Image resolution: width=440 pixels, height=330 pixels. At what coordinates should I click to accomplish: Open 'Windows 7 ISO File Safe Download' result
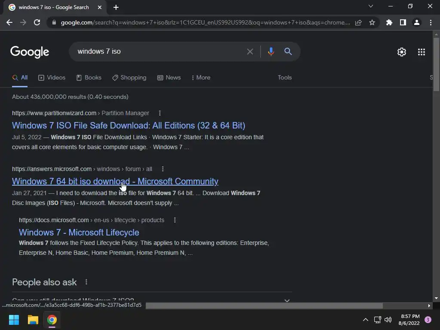[x=128, y=125]
